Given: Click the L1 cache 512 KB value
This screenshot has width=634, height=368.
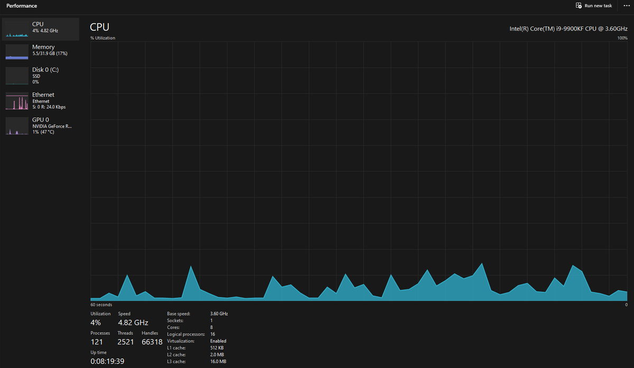Looking at the screenshot, I should click(x=218, y=348).
